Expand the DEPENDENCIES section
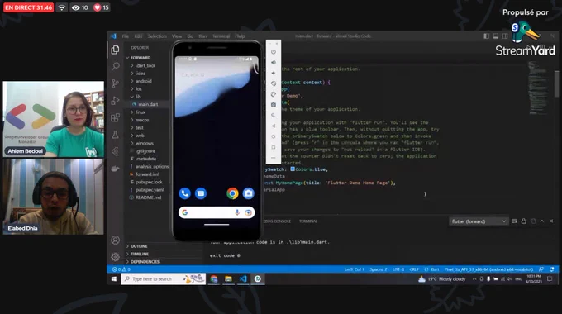Screen dimensions: 562x314 pyautogui.click(x=145, y=262)
